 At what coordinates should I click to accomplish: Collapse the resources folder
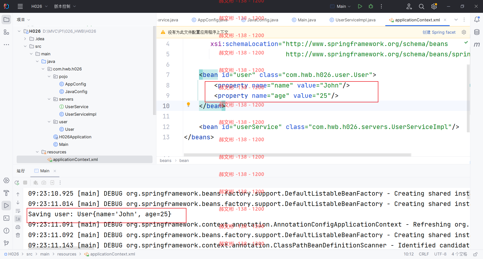coord(37,152)
